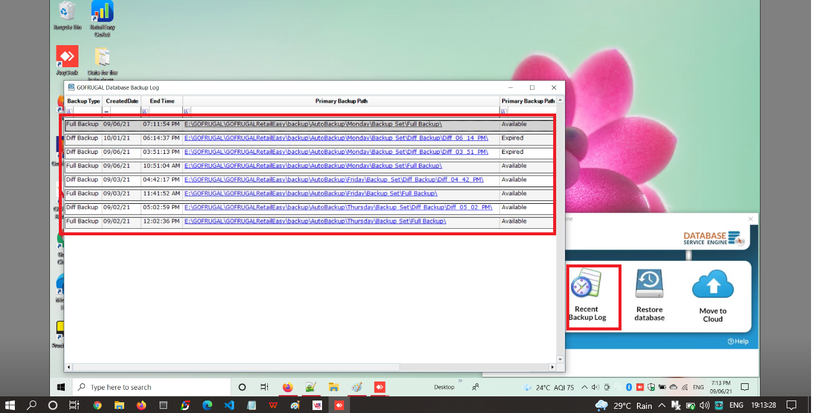Image resolution: width=814 pixels, height=413 pixels.
Task: Select the 10/01/21 created date cell
Action: [x=121, y=138]
